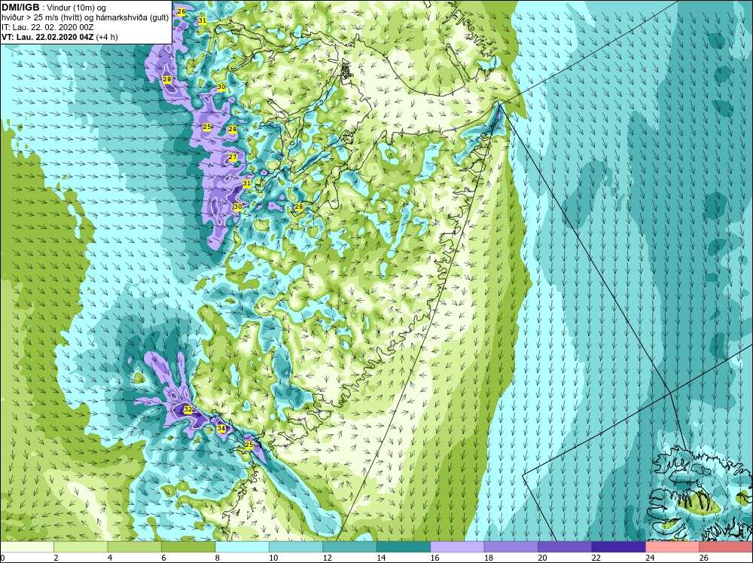
Task: Click the 10–12 m/s turquoise legend swatch
Action: coord(296,546)
